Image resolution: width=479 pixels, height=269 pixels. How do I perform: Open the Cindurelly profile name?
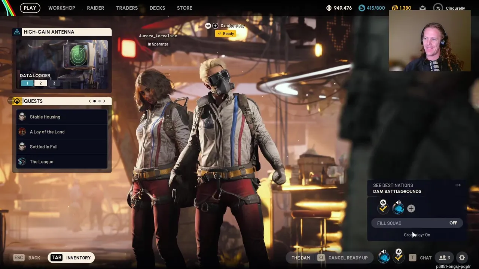coord(455,8)
